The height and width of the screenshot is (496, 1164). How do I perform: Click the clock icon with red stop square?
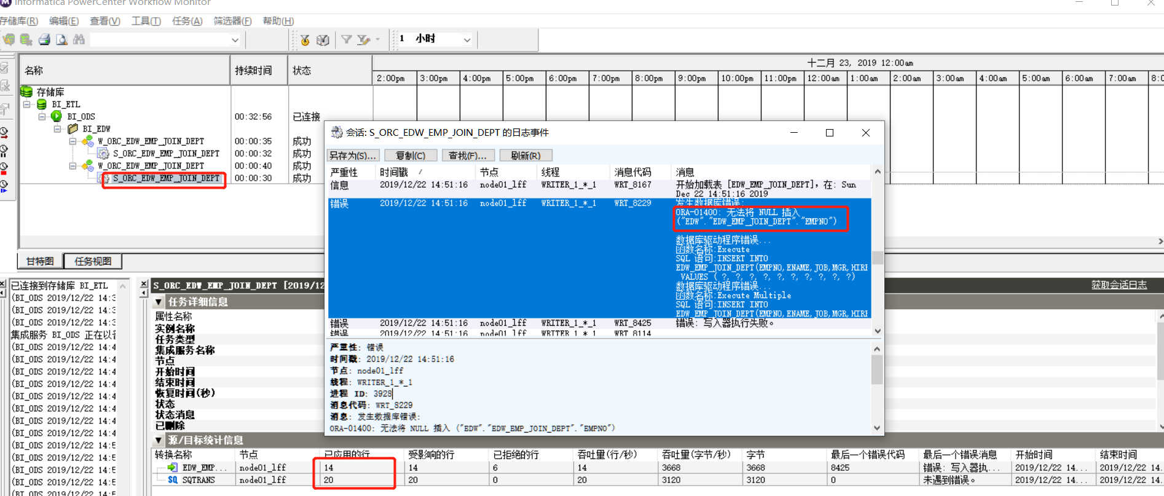[x=4, y=168]
